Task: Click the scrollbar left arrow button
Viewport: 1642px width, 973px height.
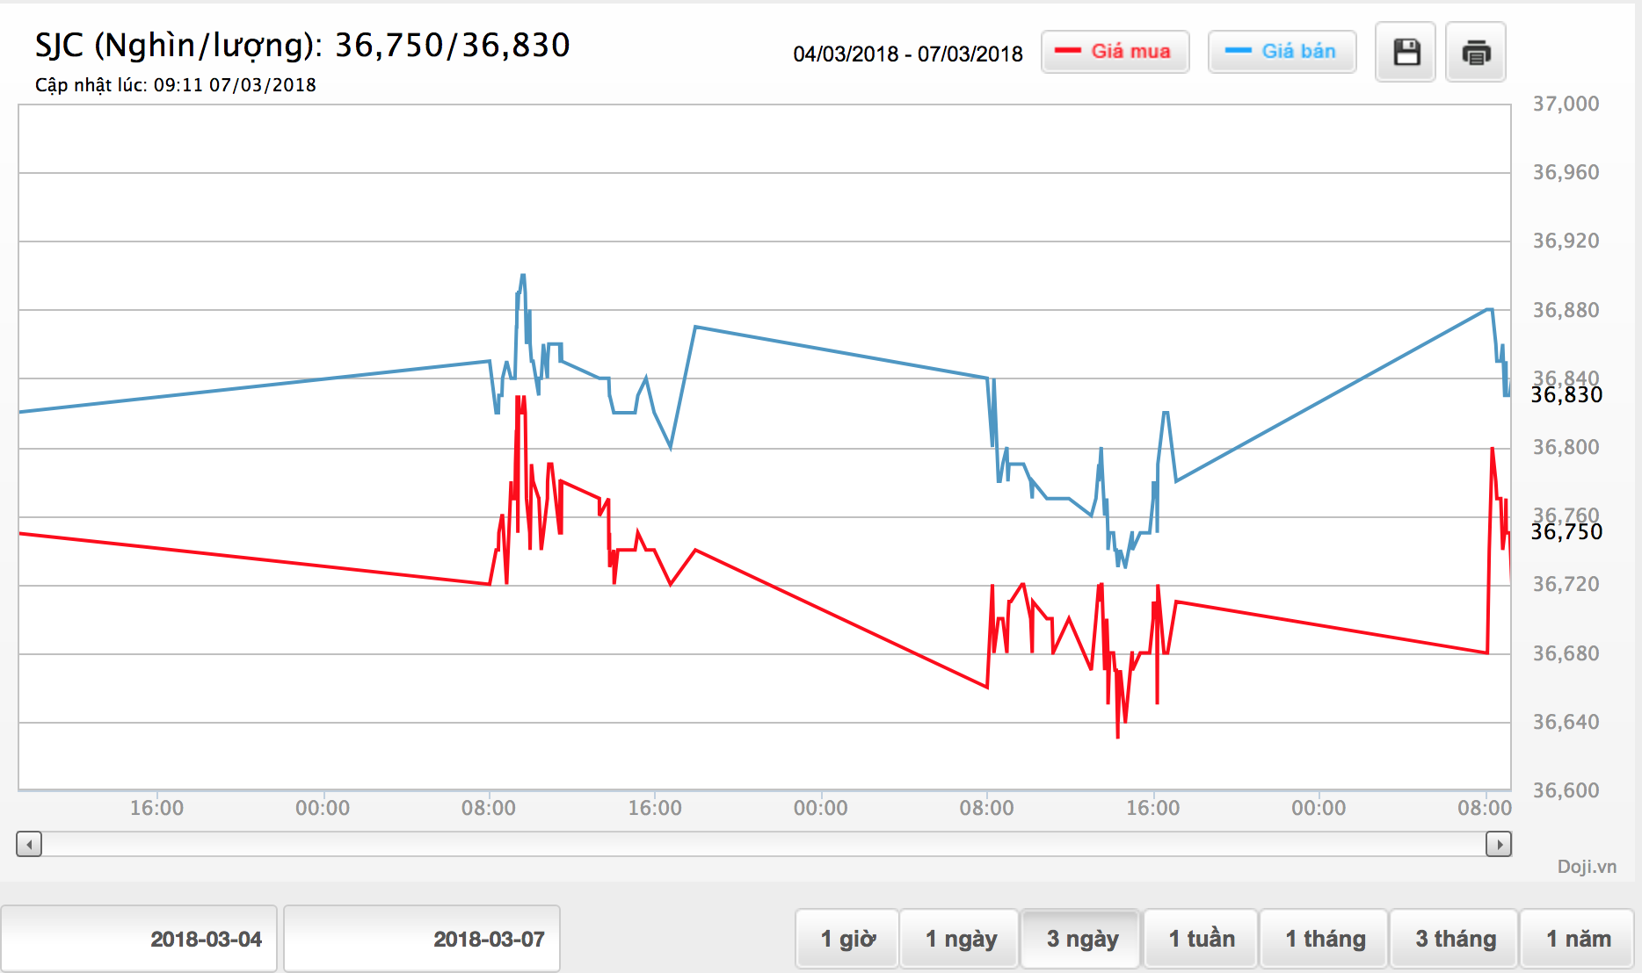Action: click(x=29, y=845)
